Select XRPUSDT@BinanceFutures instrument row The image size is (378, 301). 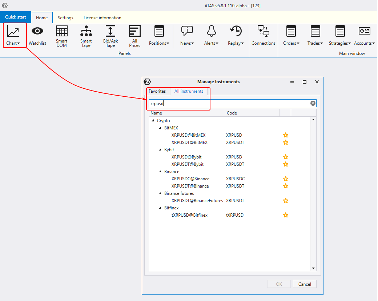[x=197, y=201]
